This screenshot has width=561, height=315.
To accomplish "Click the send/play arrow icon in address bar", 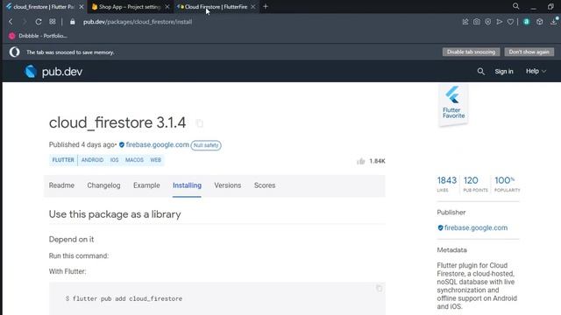I will pos(500,22).
